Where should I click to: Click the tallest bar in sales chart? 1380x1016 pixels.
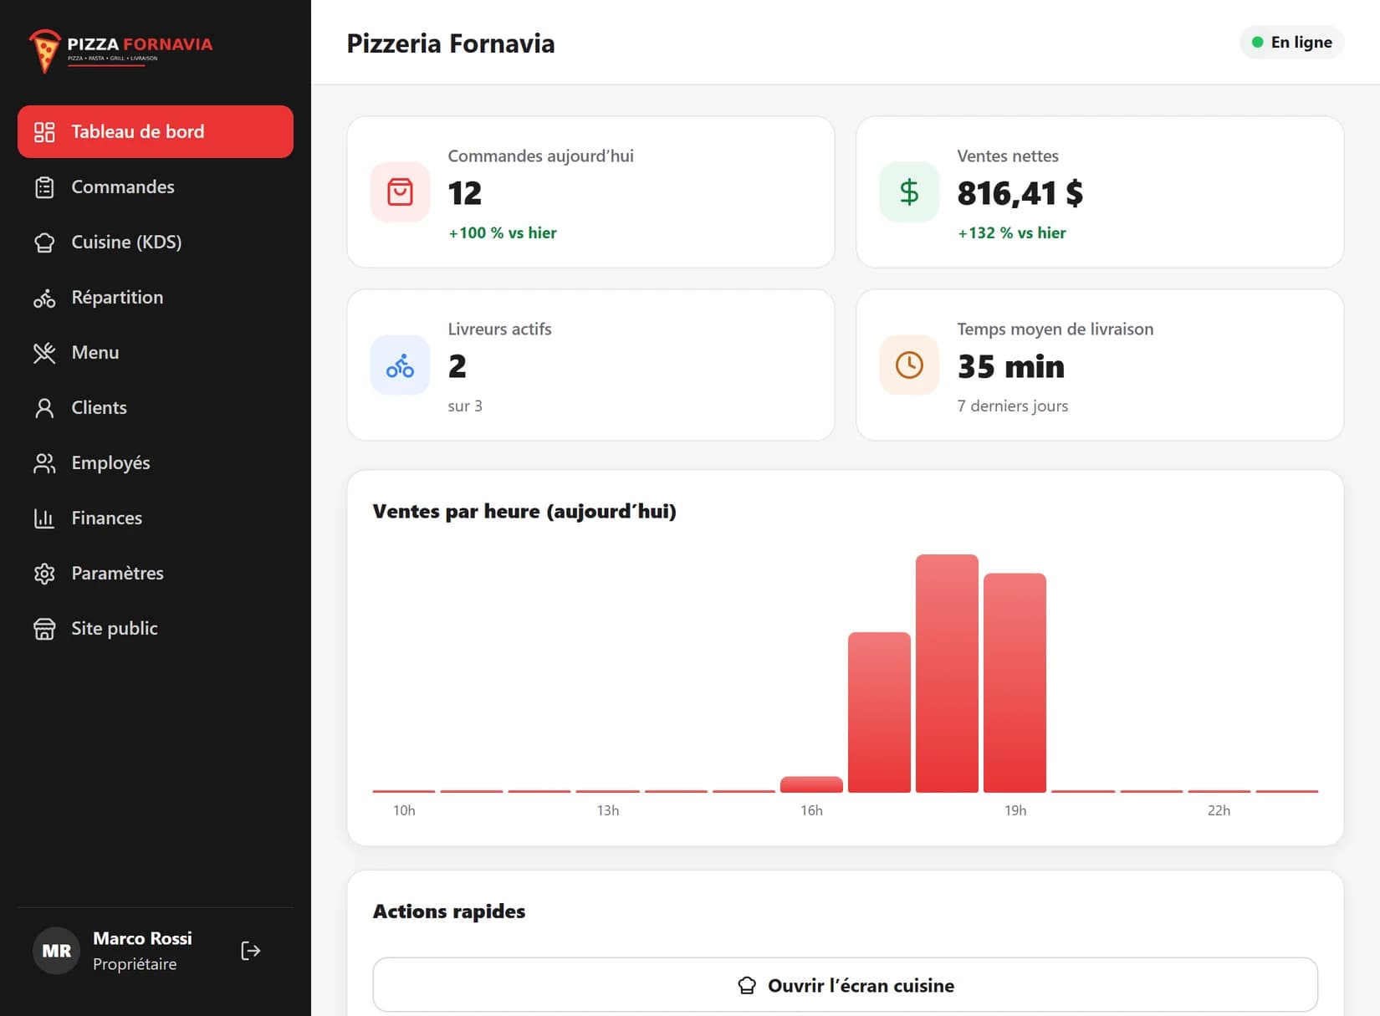[x=947, y=673]
